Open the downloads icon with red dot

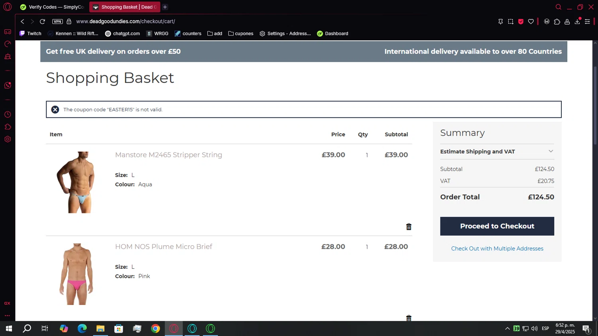coord(577,21)
